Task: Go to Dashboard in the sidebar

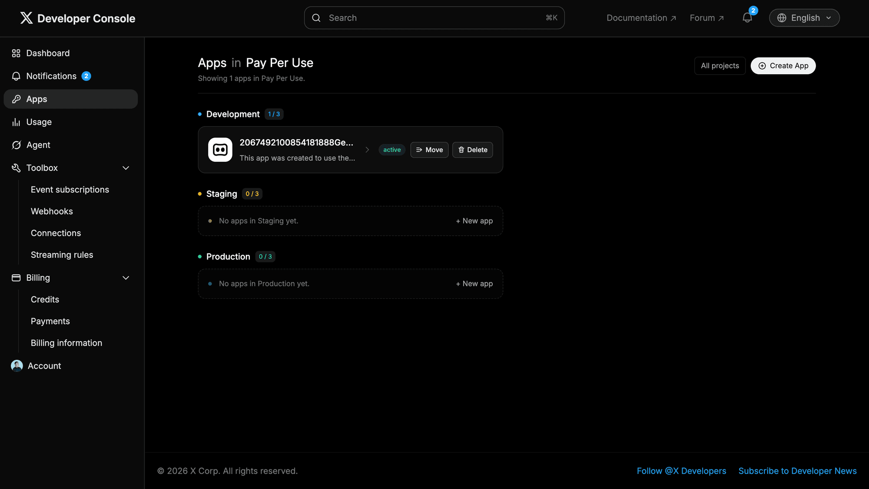Action: point(71,53)
